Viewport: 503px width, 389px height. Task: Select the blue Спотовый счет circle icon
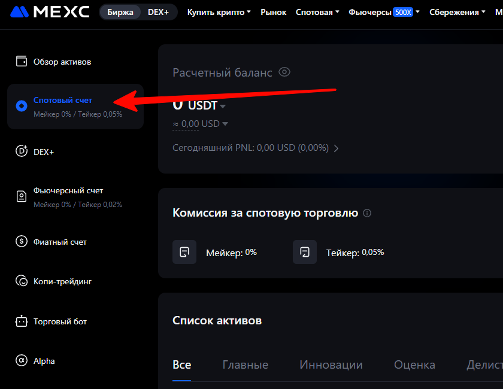[x=22, y=106]
